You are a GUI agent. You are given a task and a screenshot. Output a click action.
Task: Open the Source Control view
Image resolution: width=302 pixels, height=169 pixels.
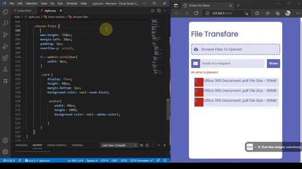click(5, 35)
